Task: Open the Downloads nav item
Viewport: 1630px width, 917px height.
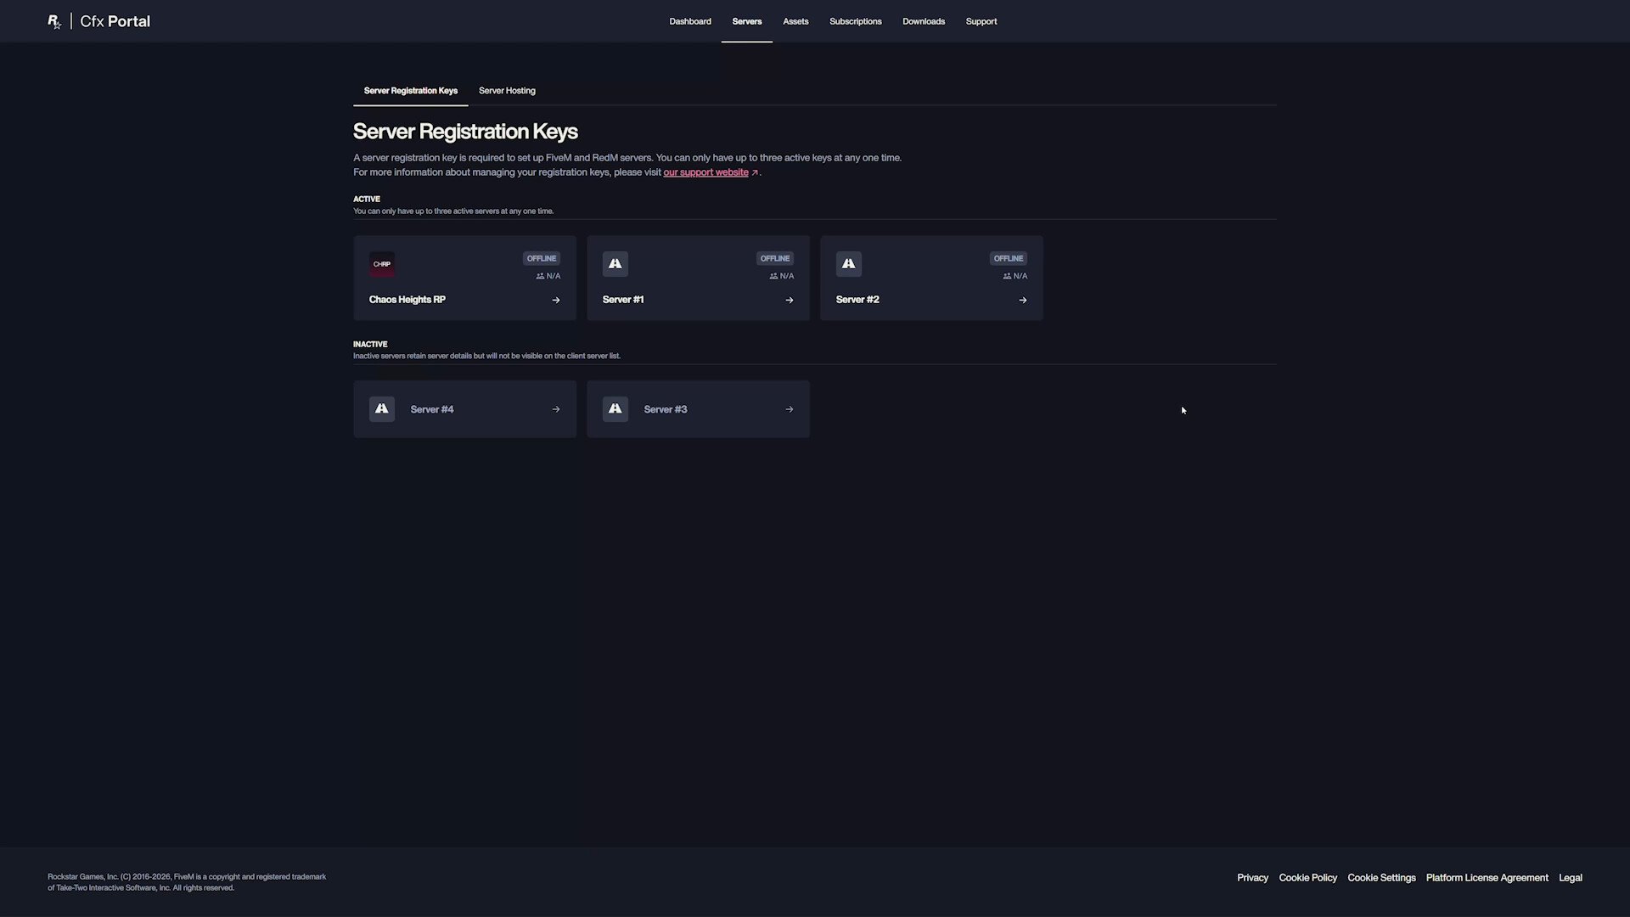Action: point(924,21)
